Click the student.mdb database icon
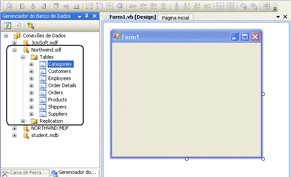 [26, 136]
